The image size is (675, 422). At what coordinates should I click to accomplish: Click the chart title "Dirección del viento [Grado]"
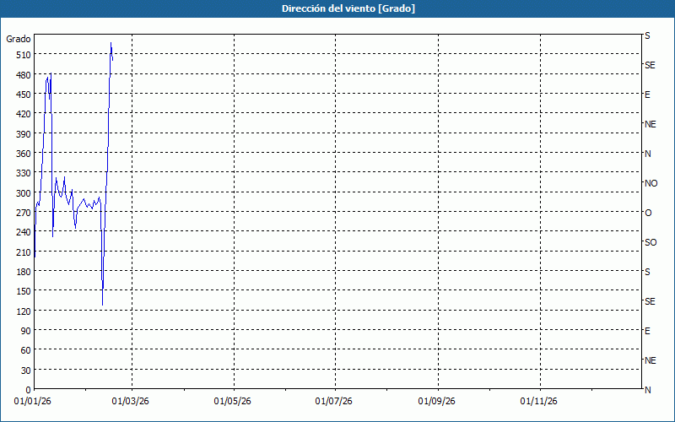tap(337, 8)
